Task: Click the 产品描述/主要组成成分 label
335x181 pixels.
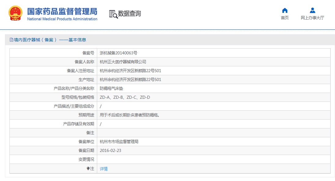Action: pyautogui.click(x=74, y=106)
